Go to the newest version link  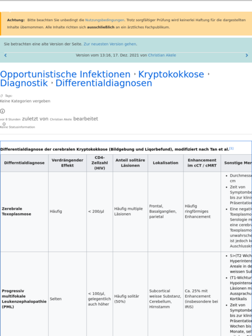point(110,44)
